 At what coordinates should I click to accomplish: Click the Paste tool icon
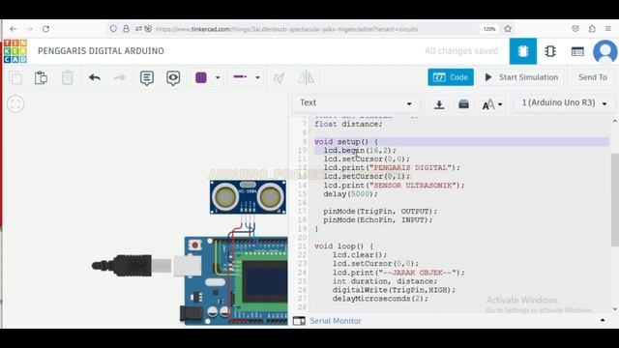tap(41, 77)
